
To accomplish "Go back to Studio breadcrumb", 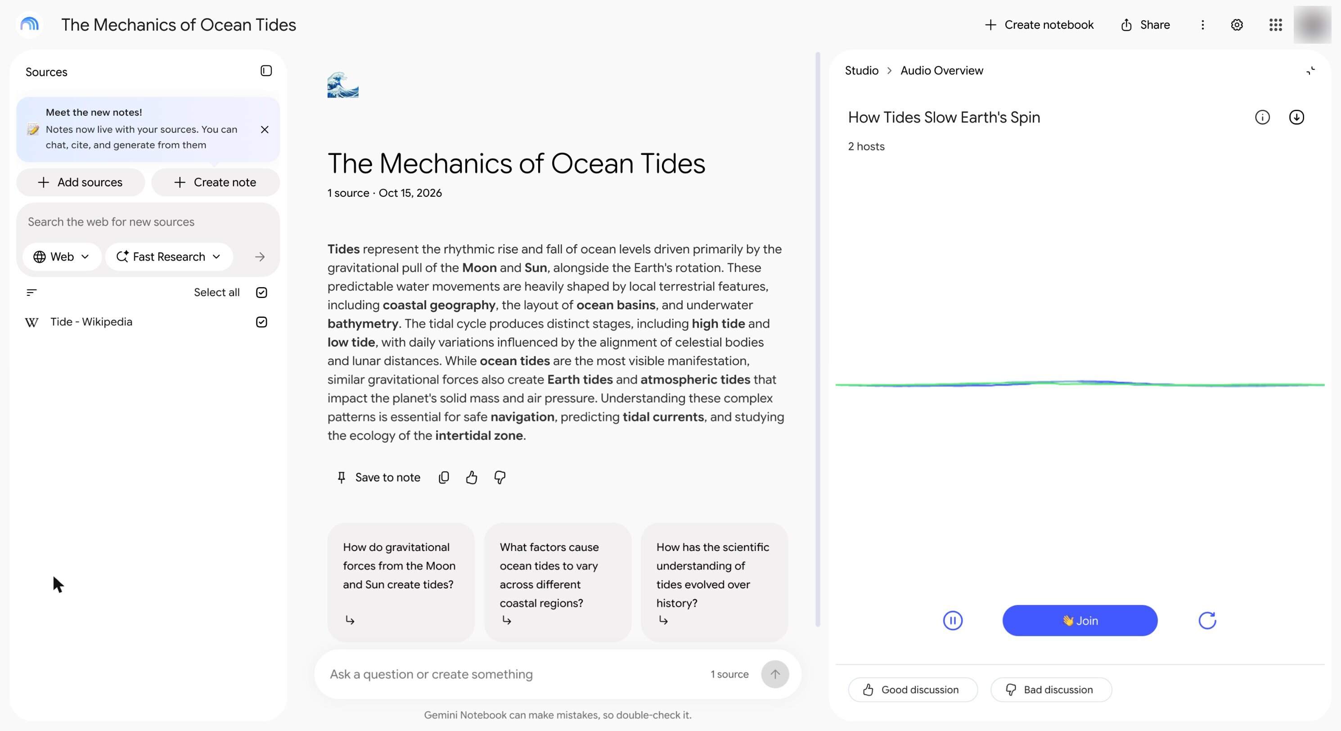I will point(862,71).
